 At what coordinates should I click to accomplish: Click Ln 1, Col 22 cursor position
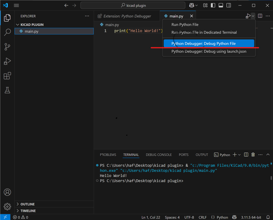(151, 217)
